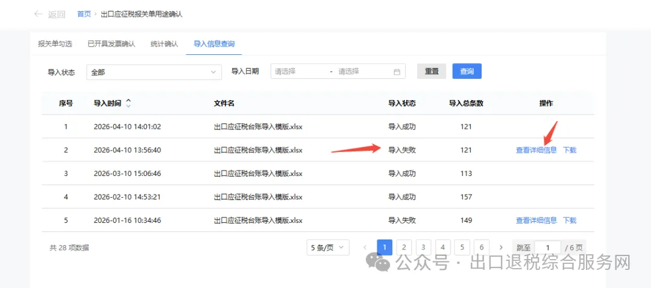651x288 pixels.
Task: Click the 重置 button
Action: 432,71
